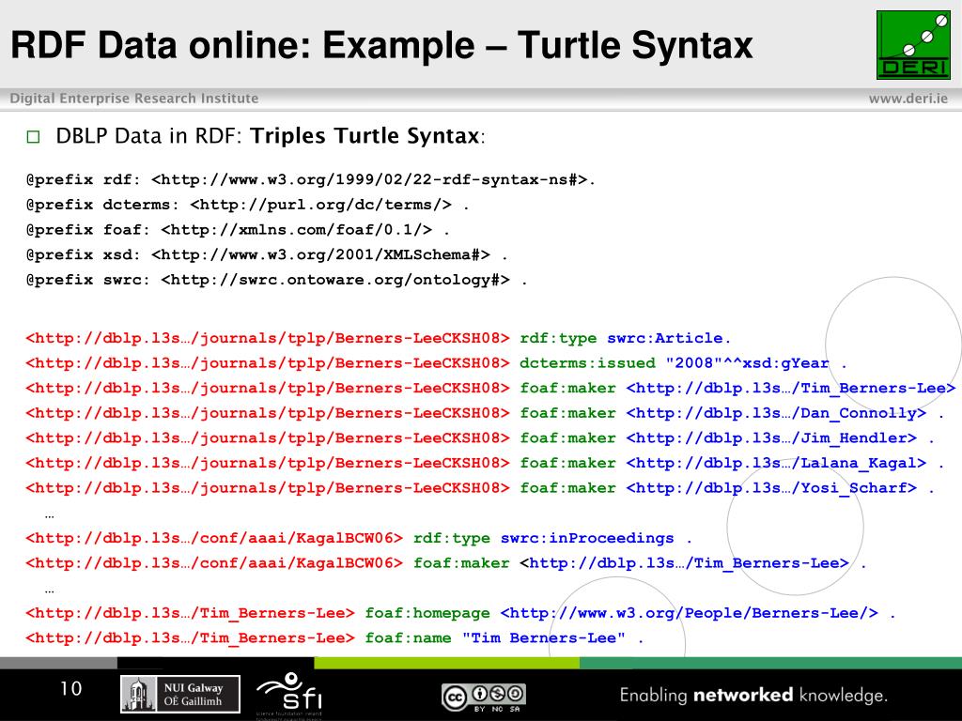This screenshot has width=962, height=721.
Task: Click the NUI Galway logo
Action: (x=179, y=694)
